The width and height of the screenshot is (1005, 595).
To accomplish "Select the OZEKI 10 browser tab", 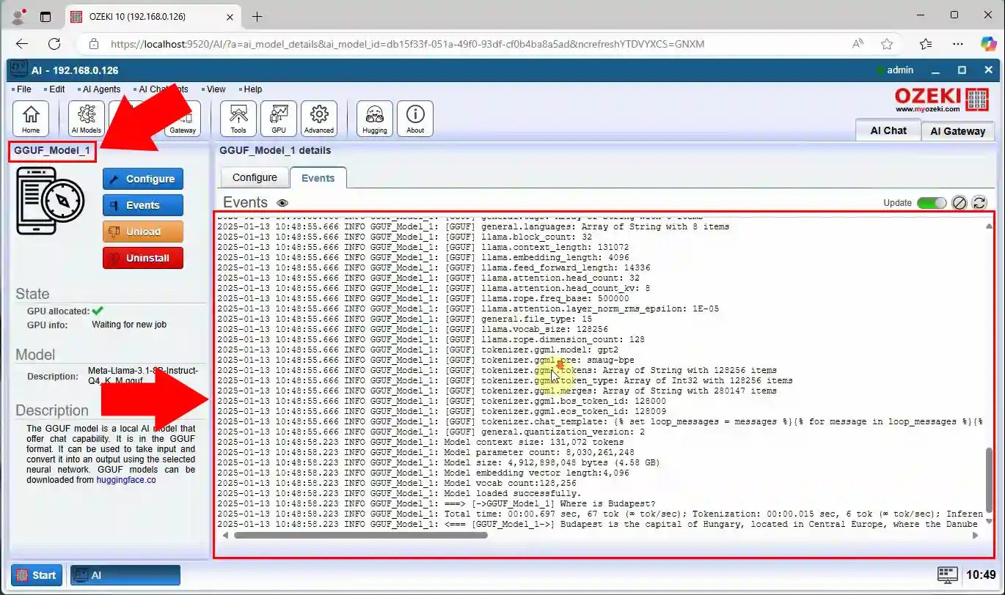I will click(153, 17).
